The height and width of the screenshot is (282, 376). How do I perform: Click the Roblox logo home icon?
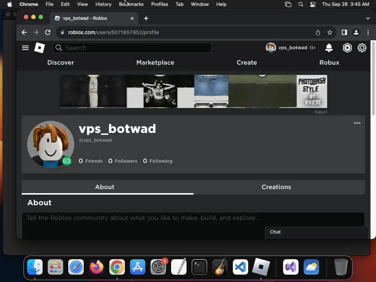[40, 47]
